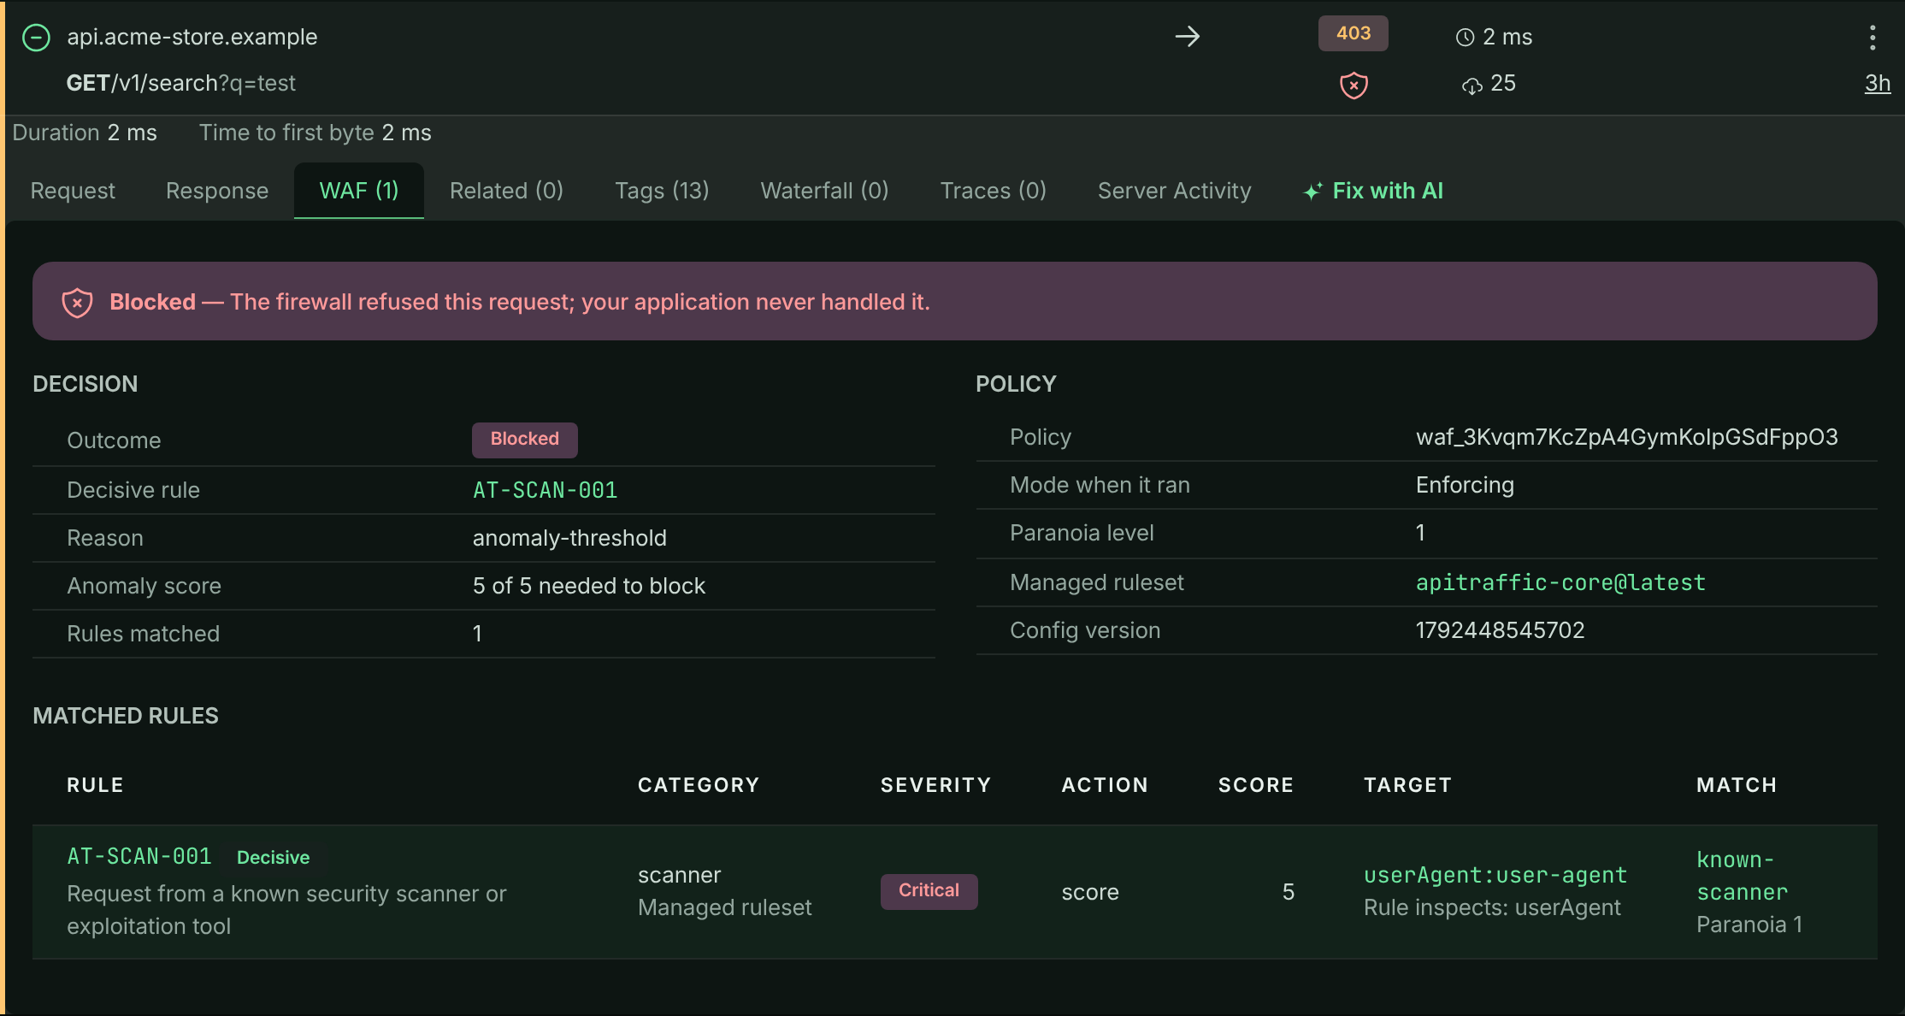Click the Enforcing mode value
This screenshot has width=1905, height=1016.
point(1465,485)
